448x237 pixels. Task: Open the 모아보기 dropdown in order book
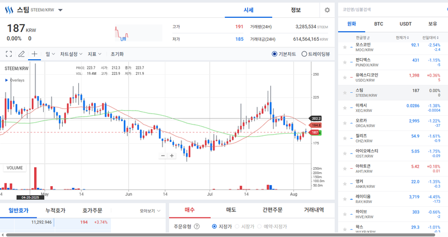(150, 211)
